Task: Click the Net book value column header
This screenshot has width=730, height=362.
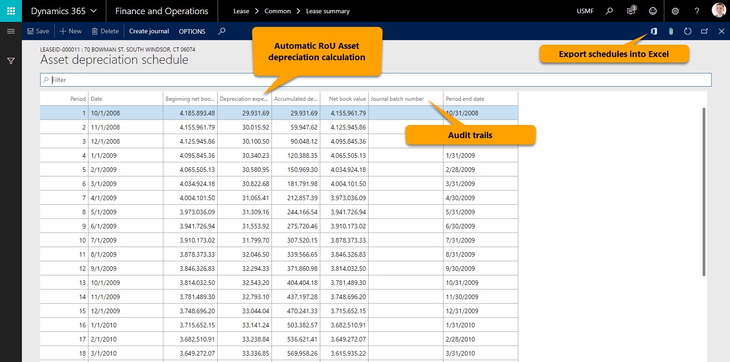Action: click(x=347, y=99)
